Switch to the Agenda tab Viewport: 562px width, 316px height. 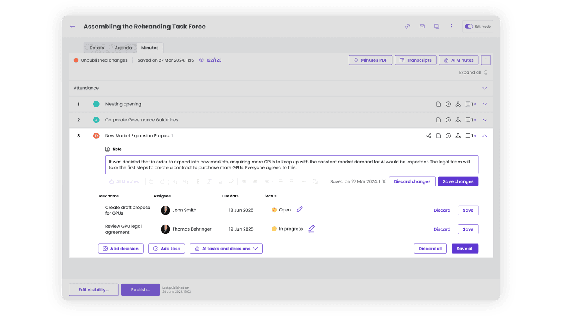(123, 48)
